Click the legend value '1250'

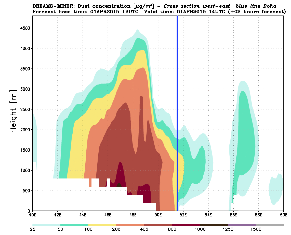[228, 229]
